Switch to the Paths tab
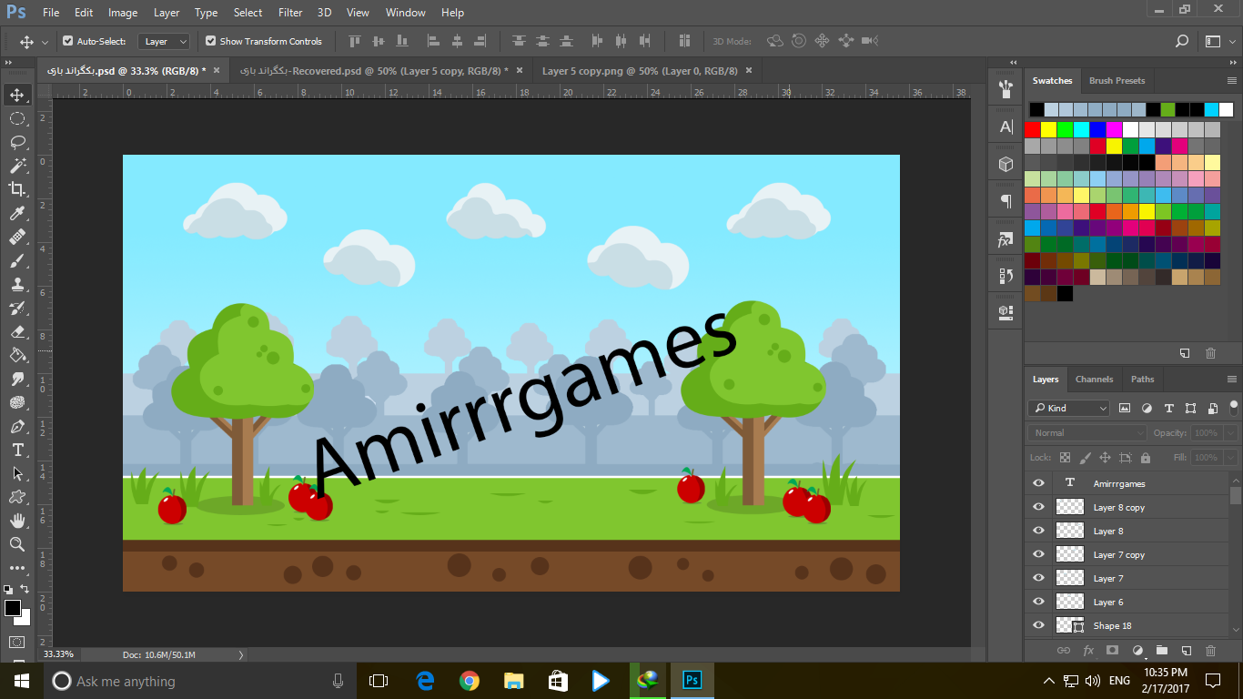Viewport: 1243px width, 699px height. click(x=1142, y=380)
